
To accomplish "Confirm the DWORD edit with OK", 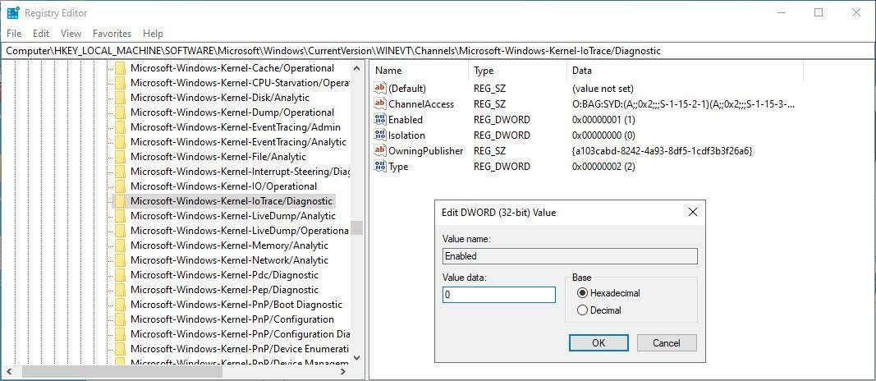I will point(599,342).
